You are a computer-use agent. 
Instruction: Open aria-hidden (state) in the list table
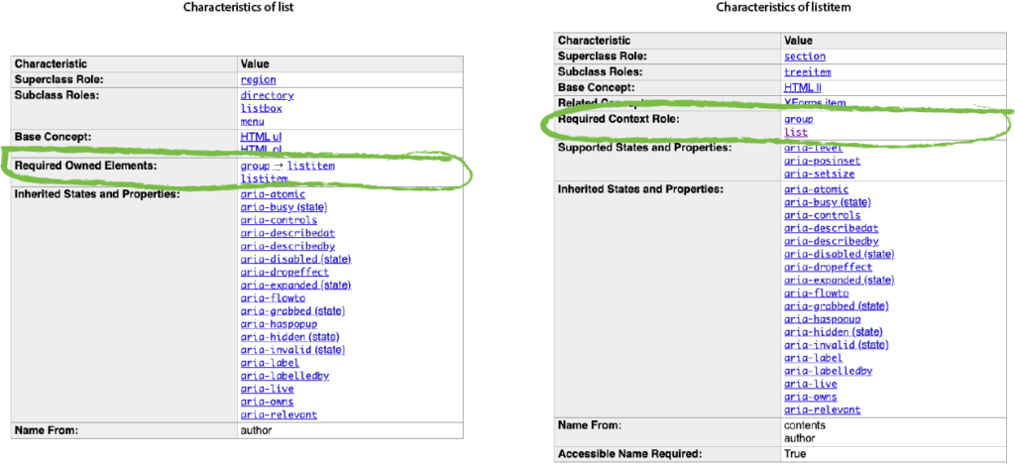coord(290,336)
